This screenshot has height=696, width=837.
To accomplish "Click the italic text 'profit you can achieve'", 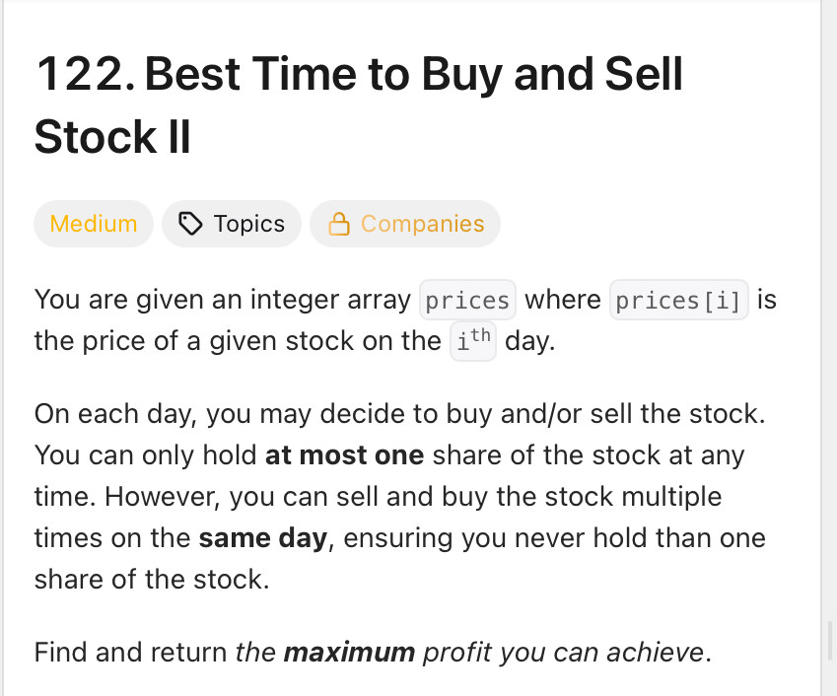I will click(563, 653).
